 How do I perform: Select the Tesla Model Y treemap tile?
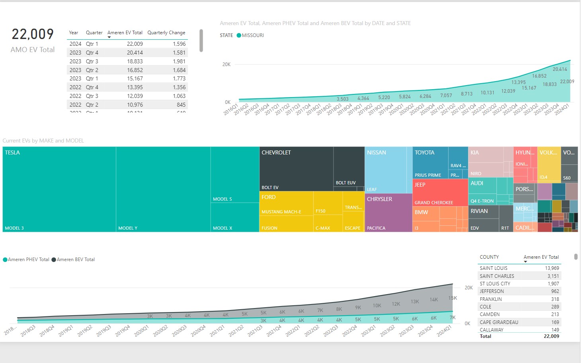coord(163,189)
